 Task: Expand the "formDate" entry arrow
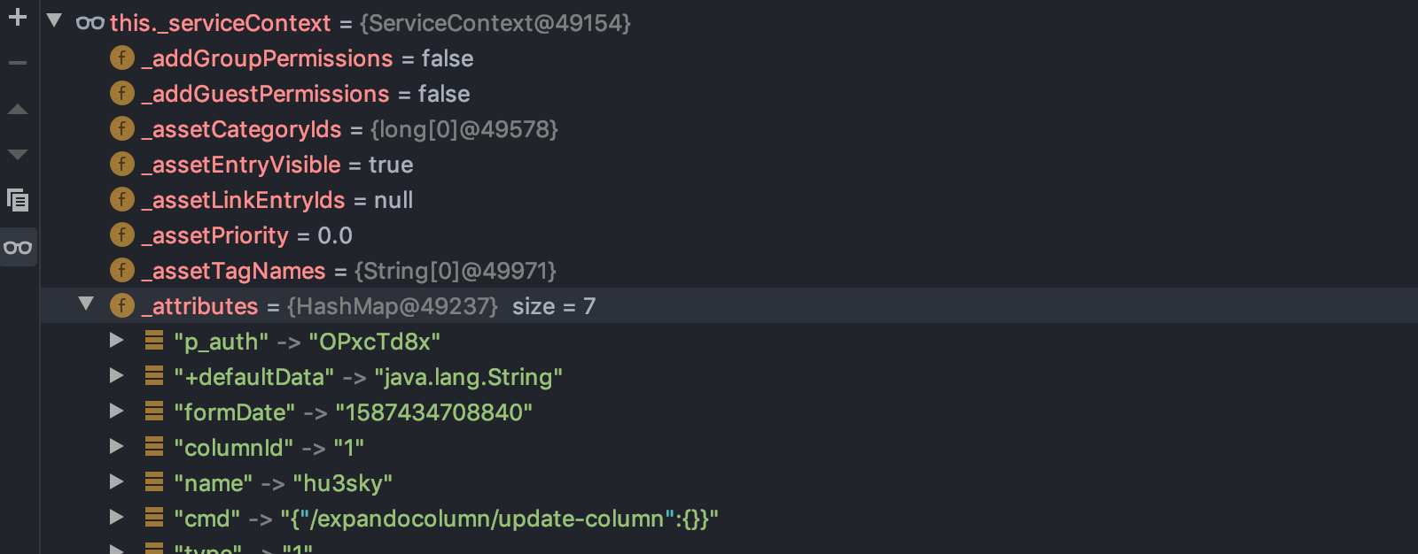coord(116,412)
